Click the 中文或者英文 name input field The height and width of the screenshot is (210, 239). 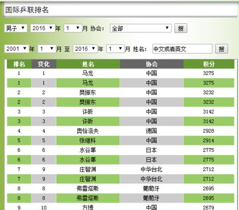pyautogui.click(x=182, y=49)
